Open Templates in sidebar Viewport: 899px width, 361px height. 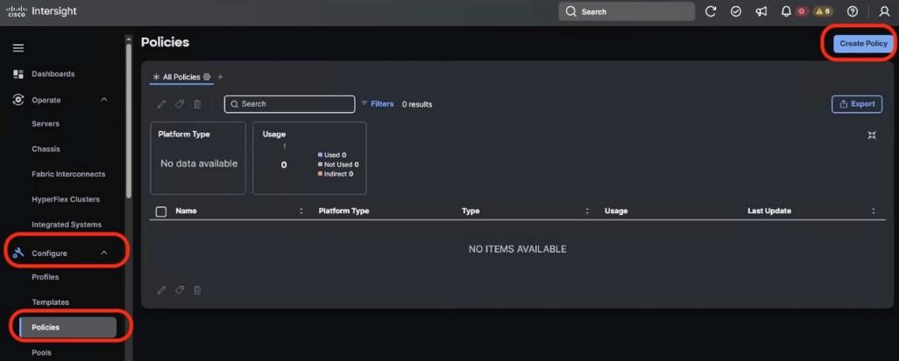[x=51, y=302]
